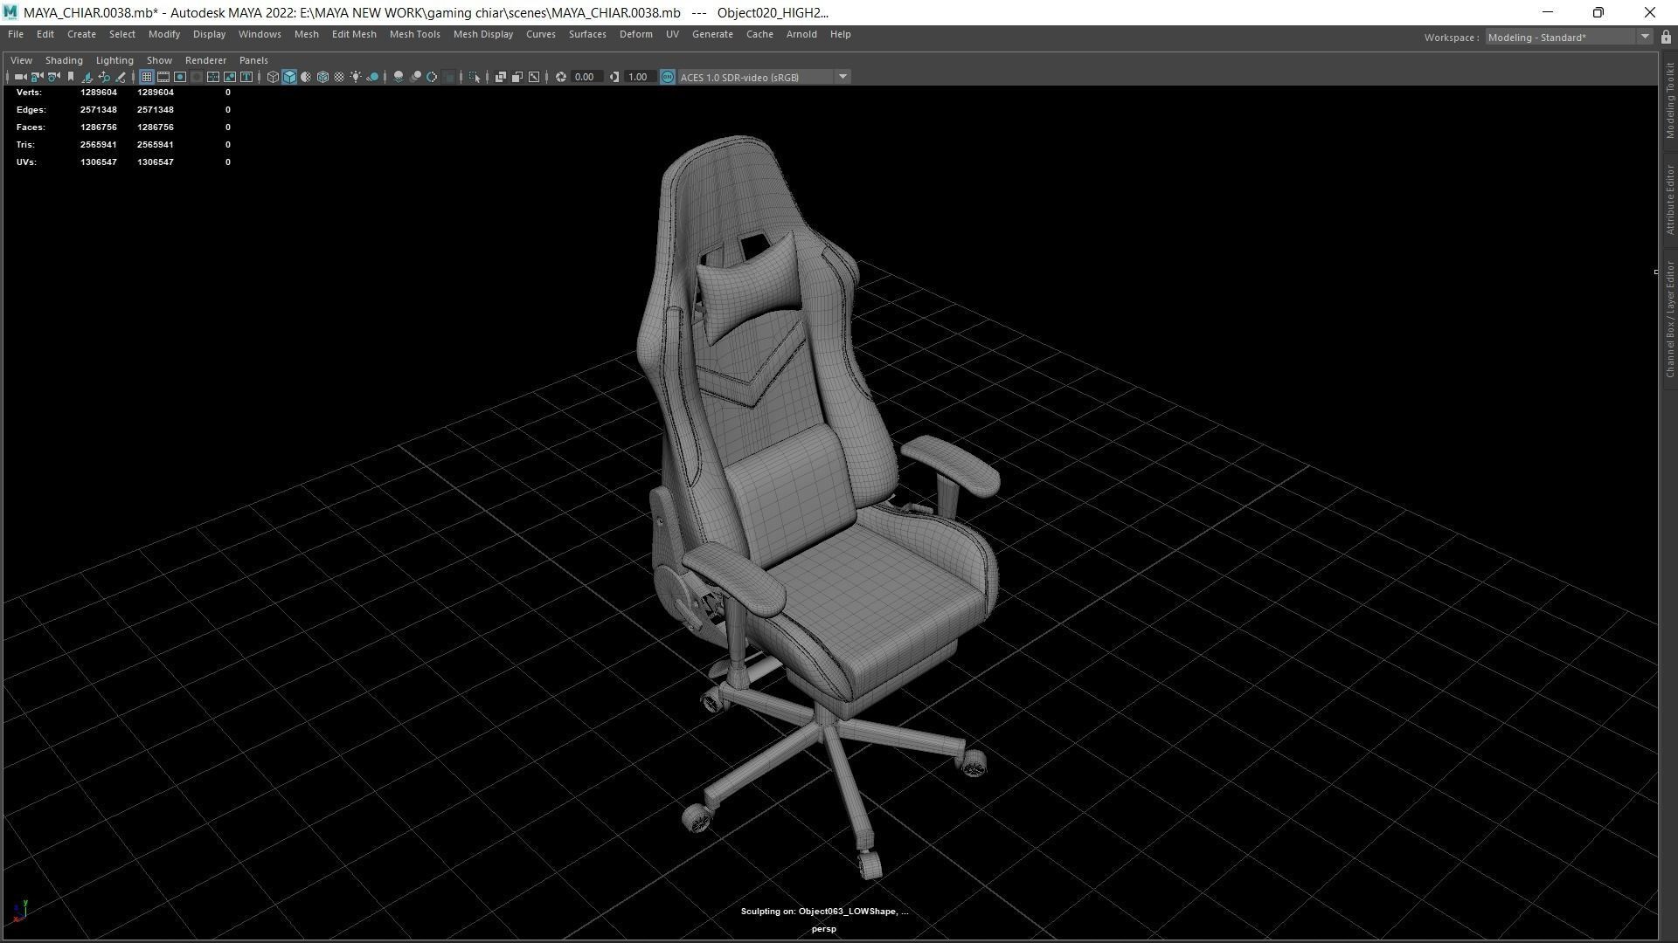The width and height of the screenshot is (1678, 943).
Task: Click the X-Ray display icon
Action: pyautogui.click(x=501, y=77)
